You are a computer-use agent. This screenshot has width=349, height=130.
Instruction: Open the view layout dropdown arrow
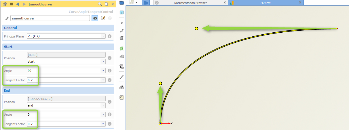pyautogui.click(x=136, y=2)
